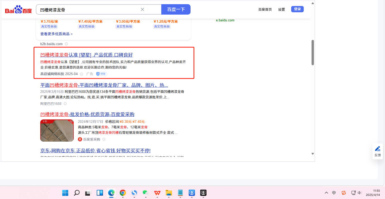Click the page's vertical scrollbar thumb
The width and height of the screenshot is (385, 199).
[x=313, y=52]
